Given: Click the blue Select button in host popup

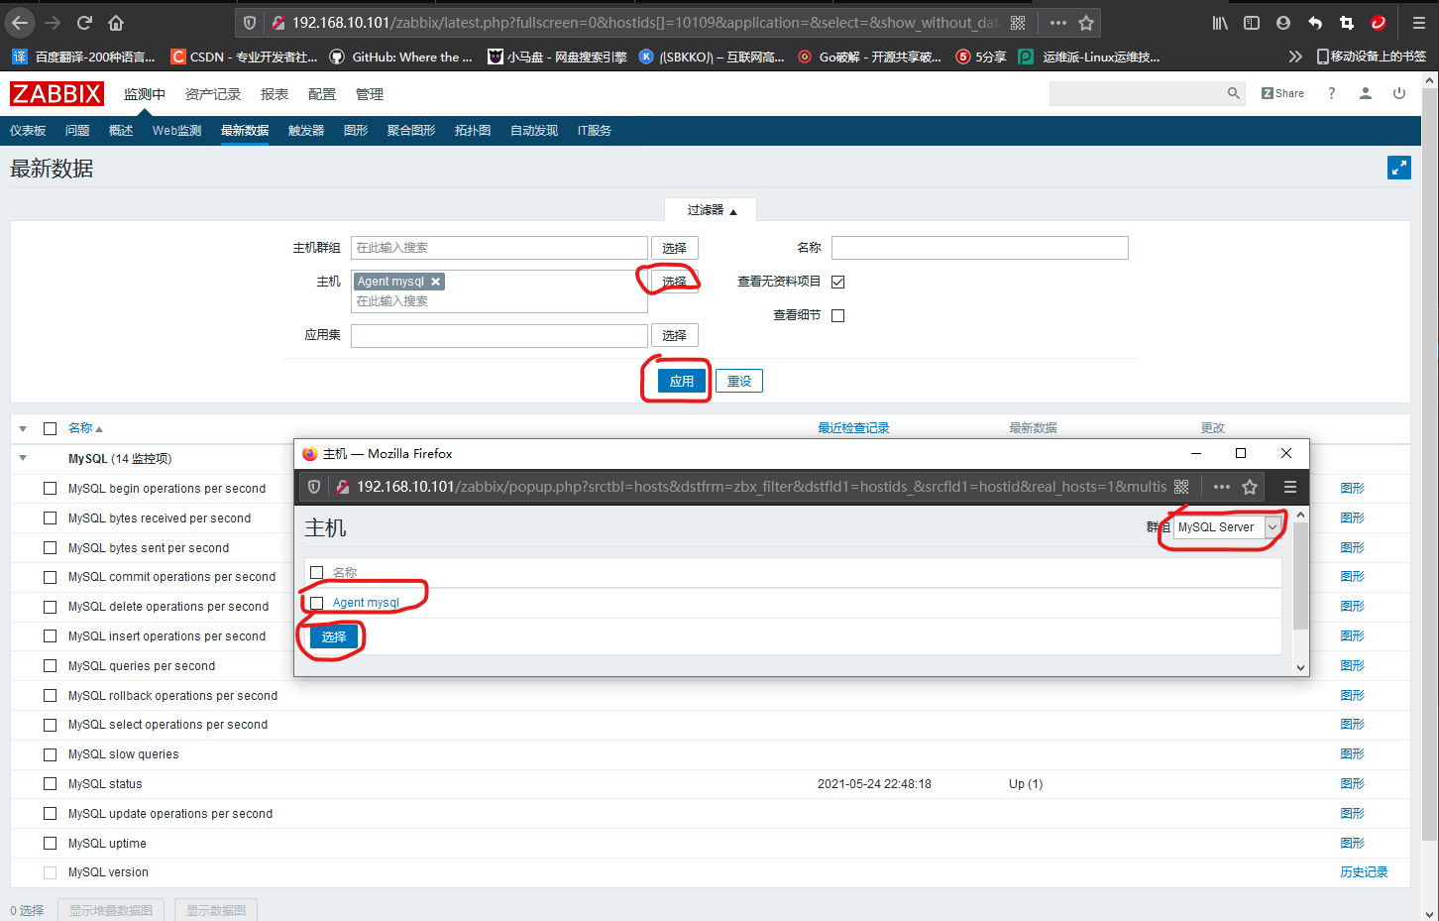Looking at the screenshot, I should pyautogui.click(x=334, y=636).
